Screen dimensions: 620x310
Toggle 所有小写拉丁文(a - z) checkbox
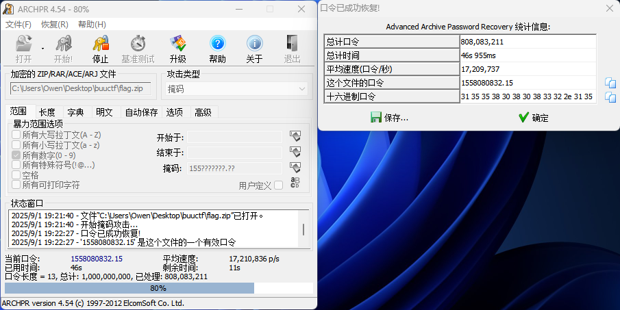pyautogui.click(x=16, y=145)
